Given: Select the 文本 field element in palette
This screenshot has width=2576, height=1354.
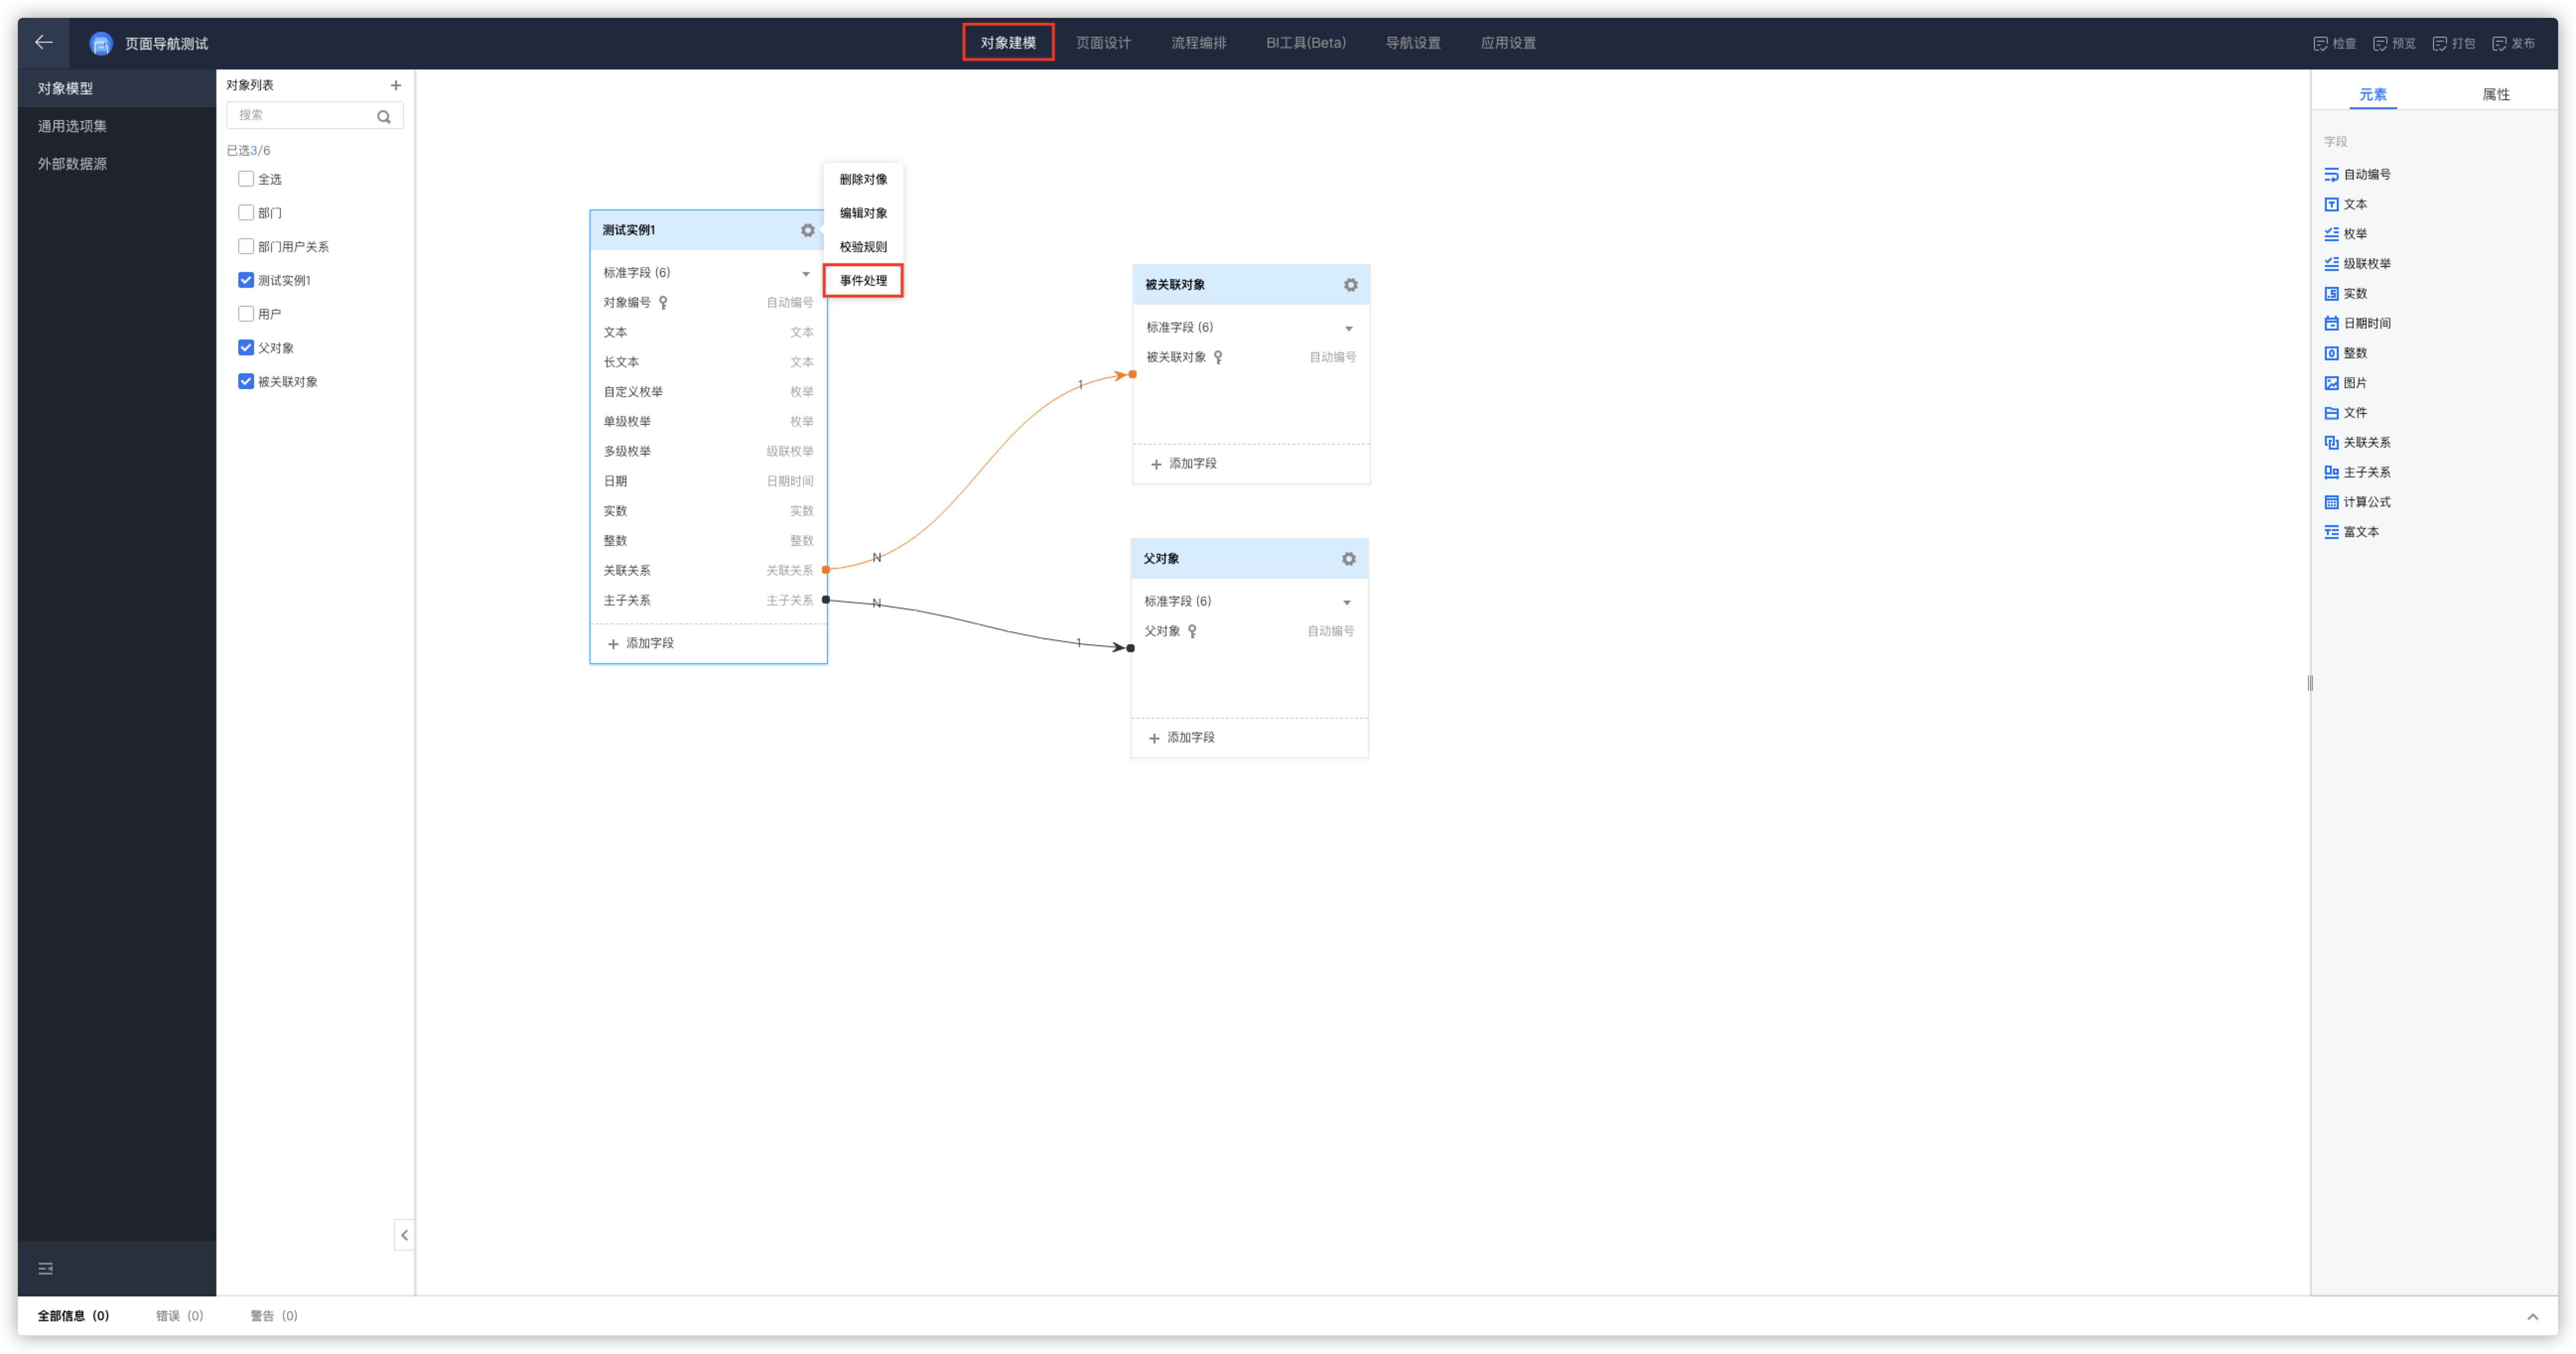Looking at the screenshot, I should coord(2346,204).
